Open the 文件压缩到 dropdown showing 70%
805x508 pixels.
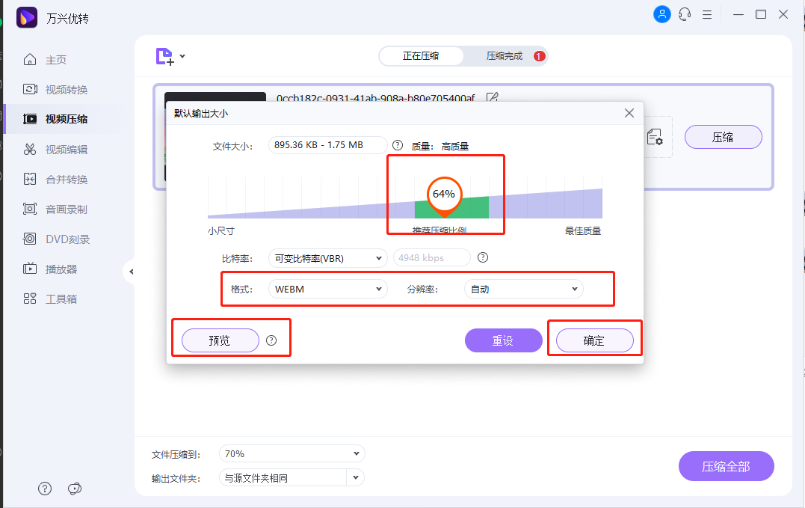coord(292,453)
